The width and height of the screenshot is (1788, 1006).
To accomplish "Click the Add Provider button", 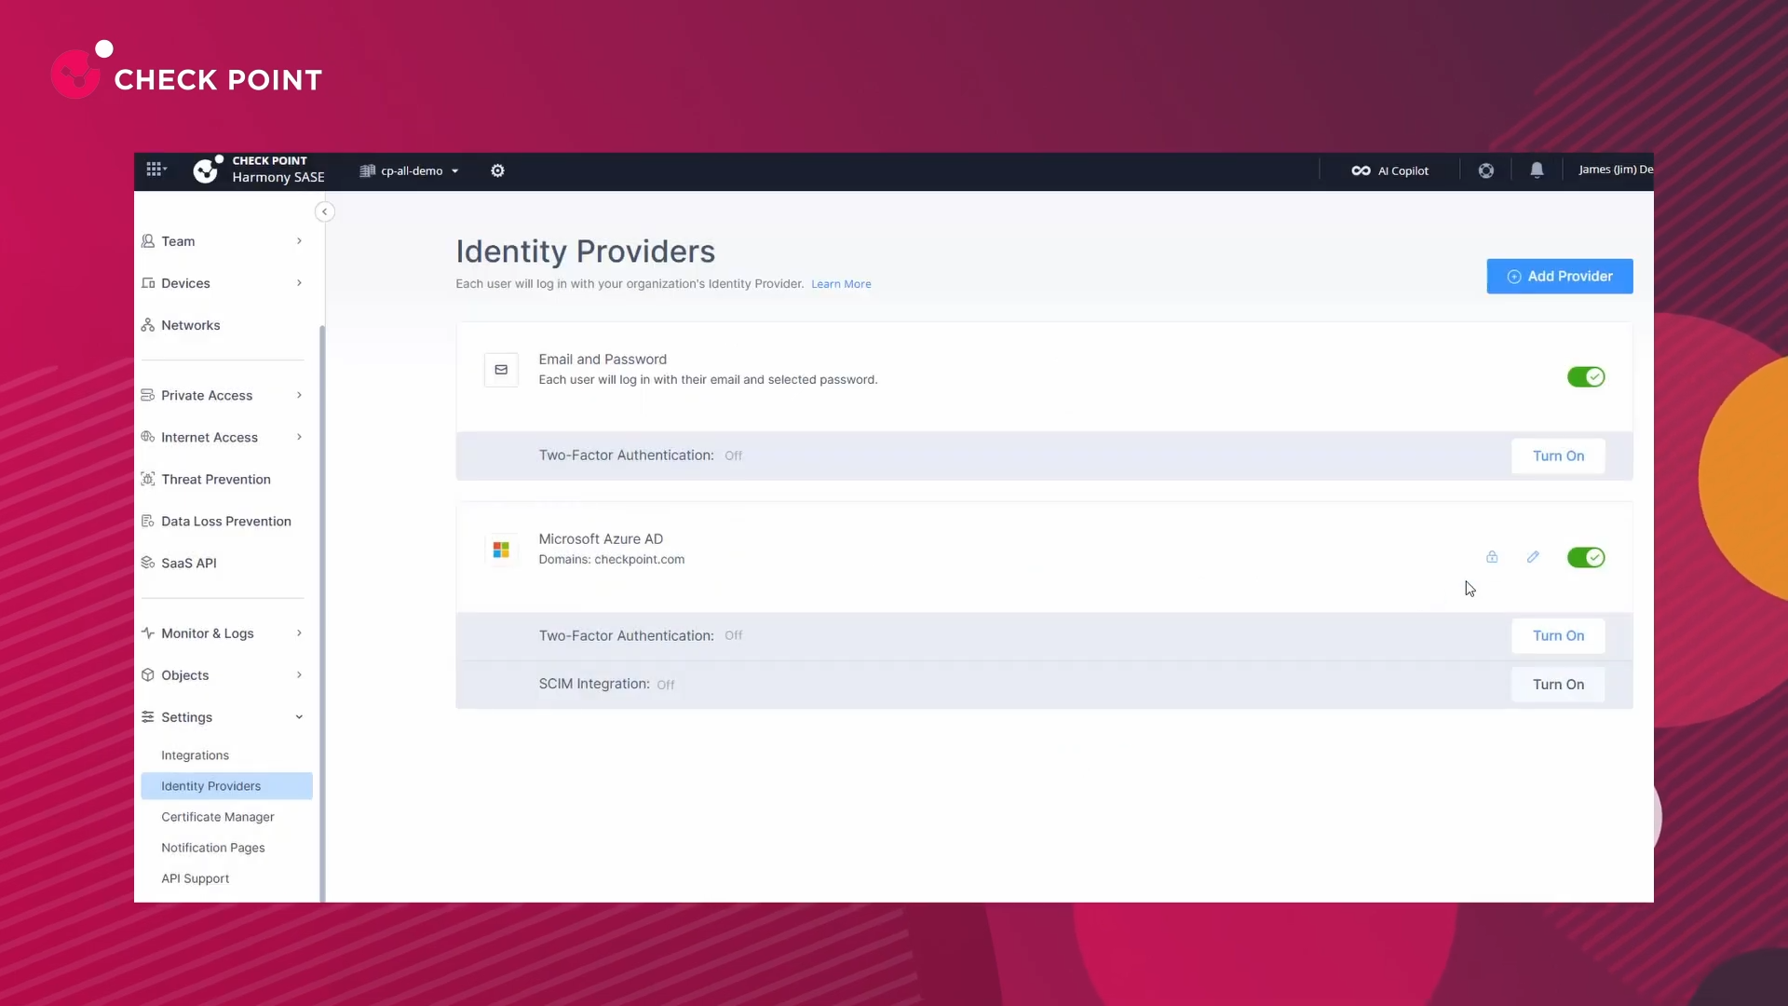I will (x=1559, y=277).
